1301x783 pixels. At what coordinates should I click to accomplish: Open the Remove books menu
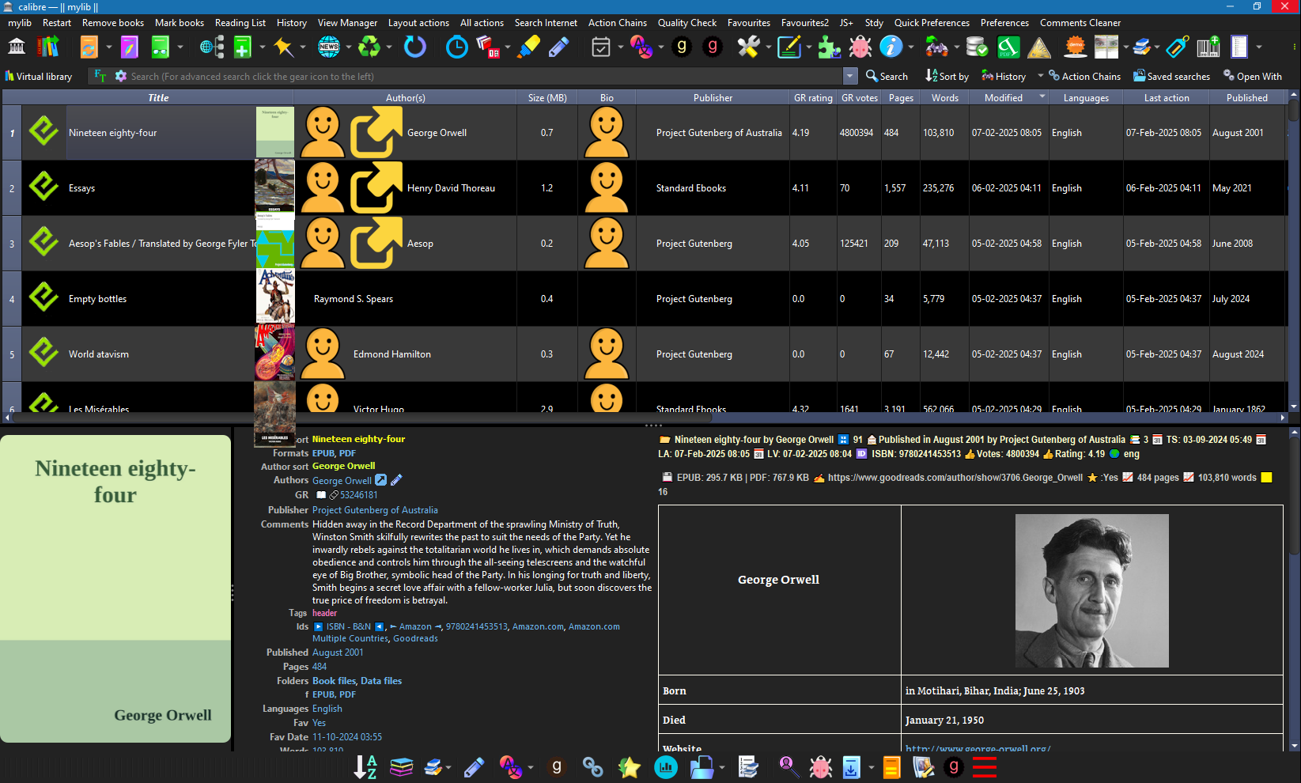tap(113, 23)
